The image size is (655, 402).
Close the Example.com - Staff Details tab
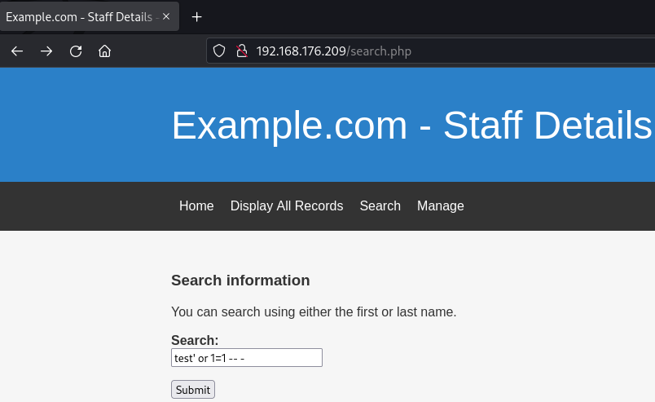(167, 17)
